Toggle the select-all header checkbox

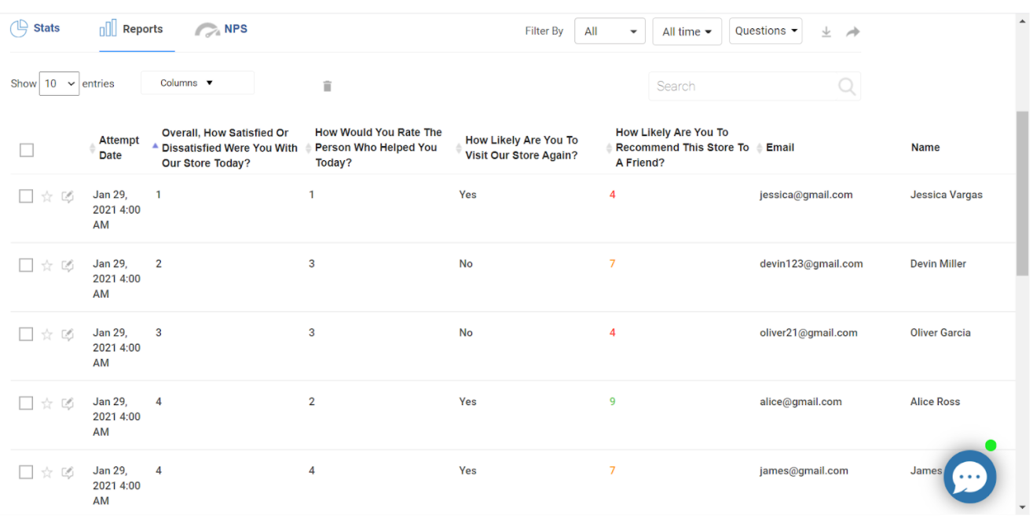pos(27,149)
